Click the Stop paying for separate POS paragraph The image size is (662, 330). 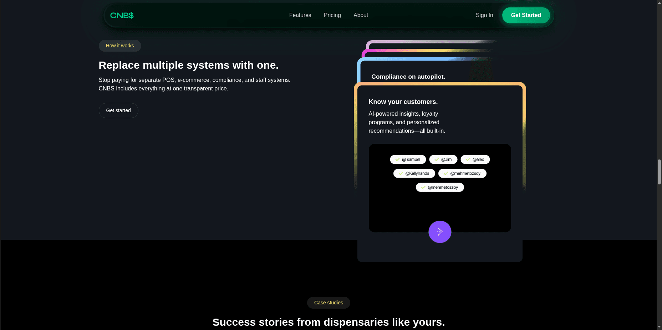pos(194,84)
